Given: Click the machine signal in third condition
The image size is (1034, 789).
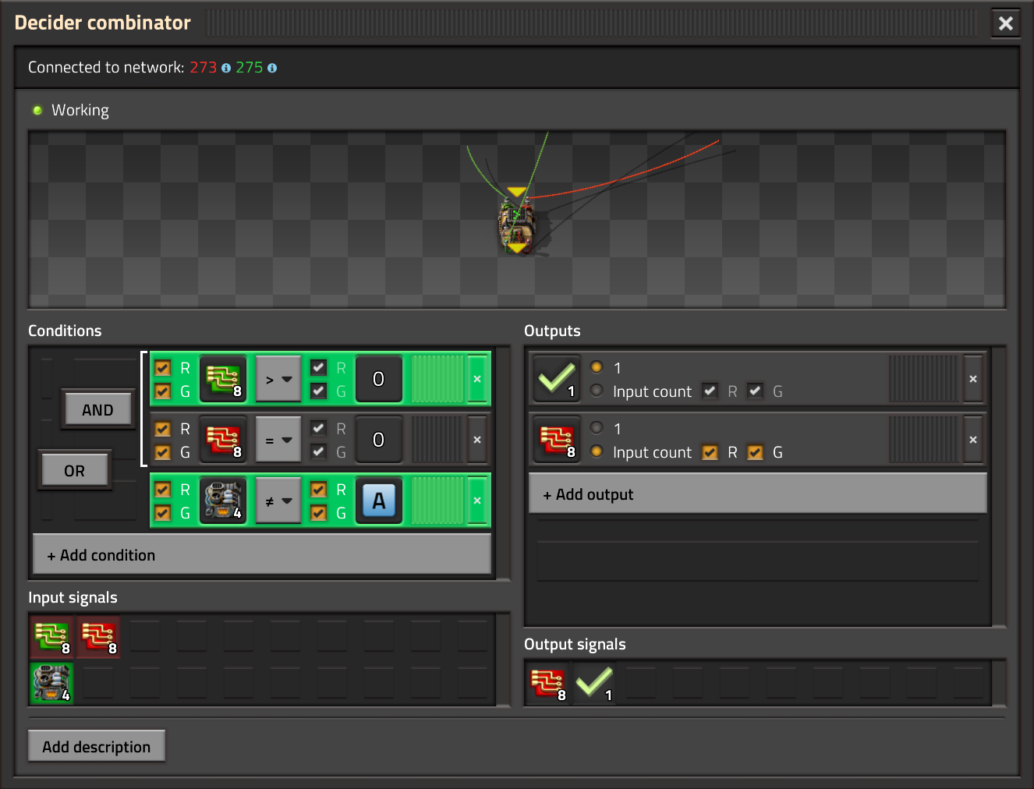Looking at the screenshot, I should tap(223, 501).
